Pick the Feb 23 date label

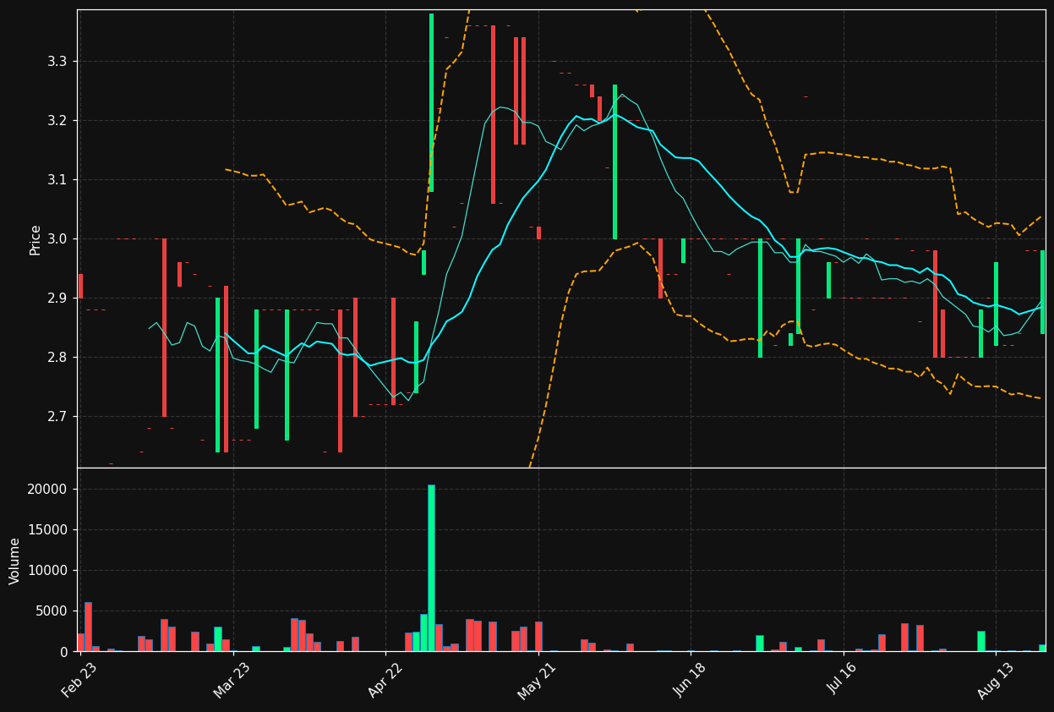(79, 680)
